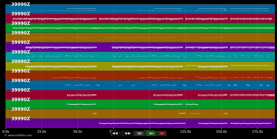The width and height of the screenshot is (277, 139).
Task: Click the 39990Z label on the teal track
Action: [21, 52]
